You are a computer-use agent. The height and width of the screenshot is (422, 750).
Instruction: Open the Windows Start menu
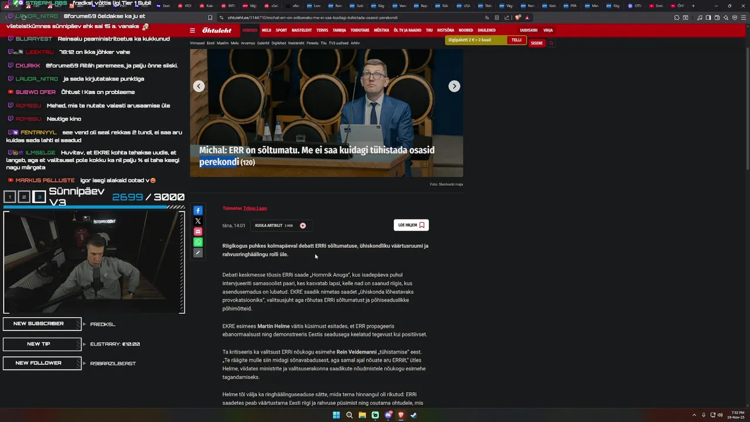336,415
